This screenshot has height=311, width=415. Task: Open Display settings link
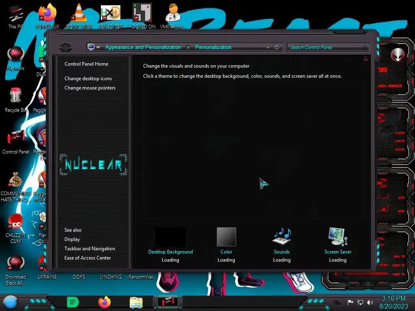[x=72, y=239]
